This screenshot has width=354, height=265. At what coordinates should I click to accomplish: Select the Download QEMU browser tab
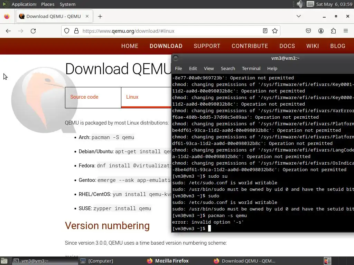54,16
